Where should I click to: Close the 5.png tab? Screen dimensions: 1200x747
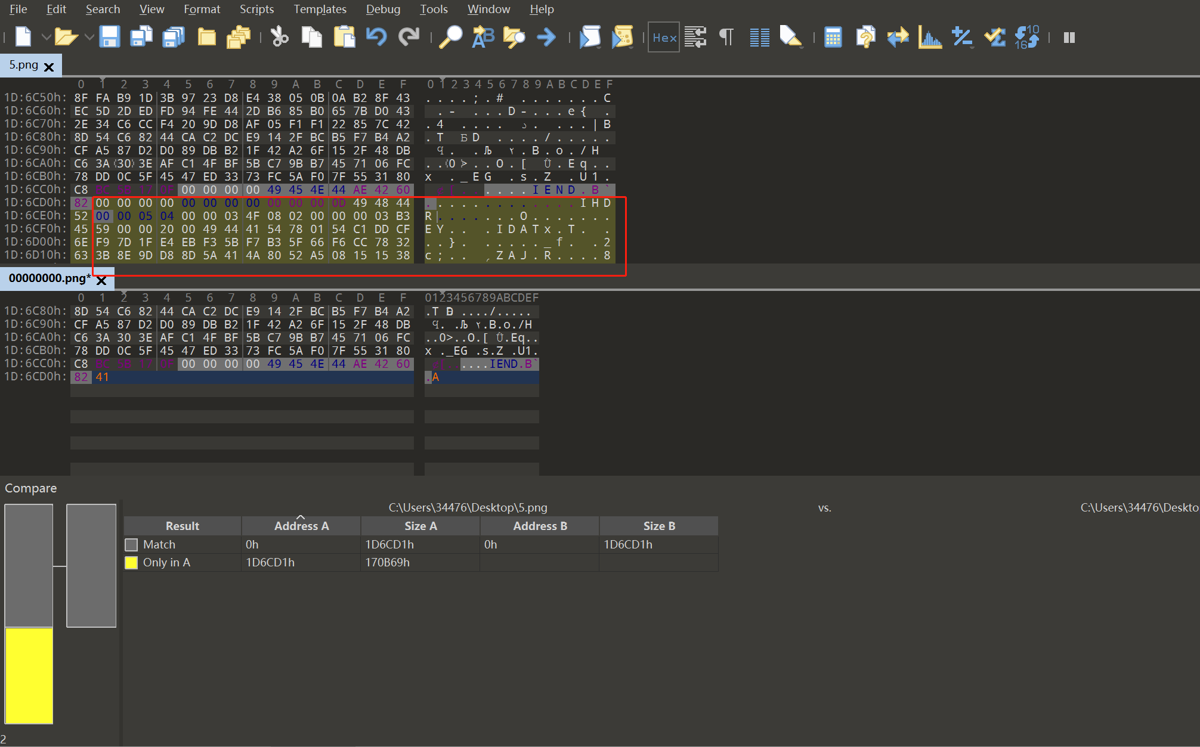(x=49, y=67)
